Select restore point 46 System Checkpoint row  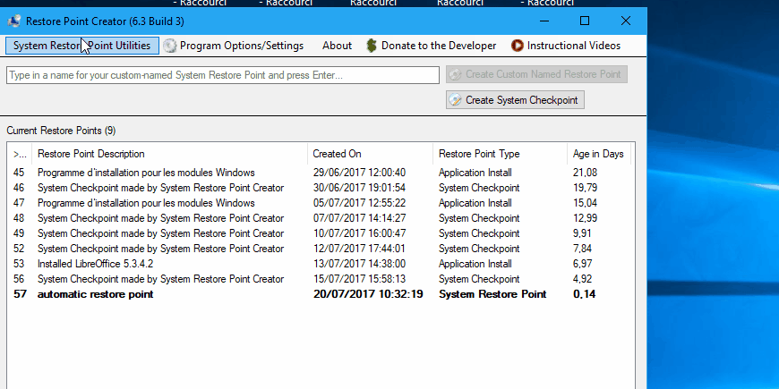(x=321, y=188)
